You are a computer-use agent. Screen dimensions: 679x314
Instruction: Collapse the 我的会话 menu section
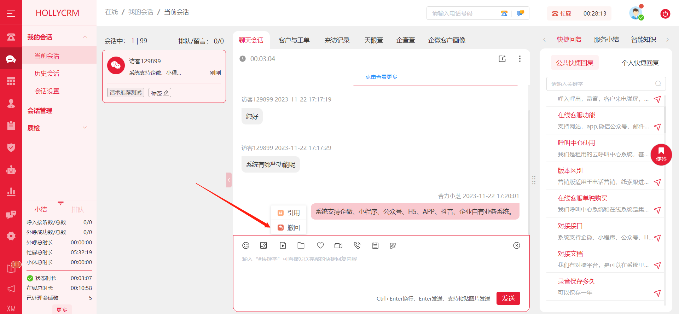[x=85, y=37]
